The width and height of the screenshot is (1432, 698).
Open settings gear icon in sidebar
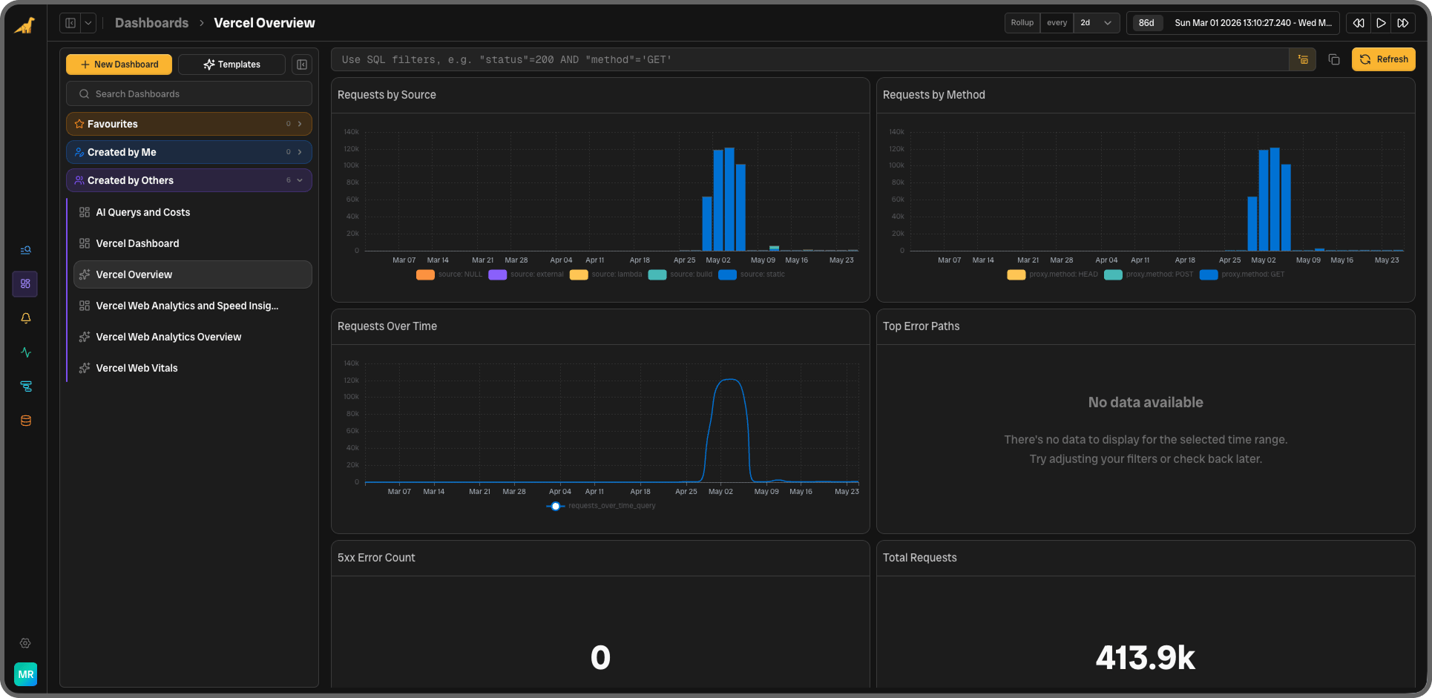click(25, 643)
